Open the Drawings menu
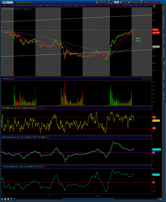The image size is (166, 202). click(134, 2)
